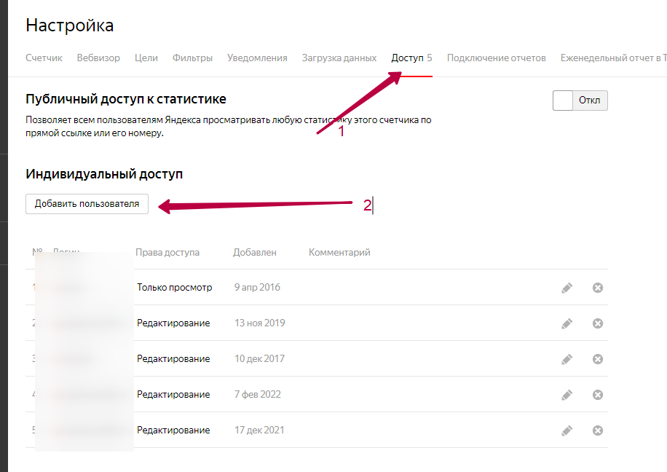667x472 pixels.
Task: Toggle public statistics access switch Откл
Action: [x=580, y=101]
